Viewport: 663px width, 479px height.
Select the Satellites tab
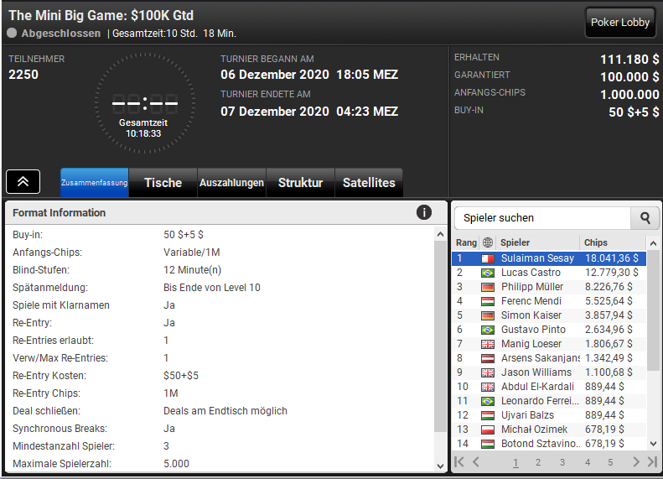(369, 183)
